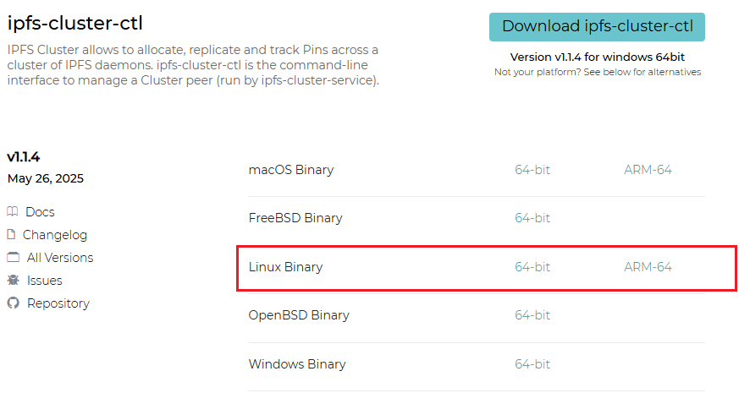Download OpenBSD Binary 64-bit
Viewport: 750px width, 393px height.
pyautogui.click(x=532, y=315)
